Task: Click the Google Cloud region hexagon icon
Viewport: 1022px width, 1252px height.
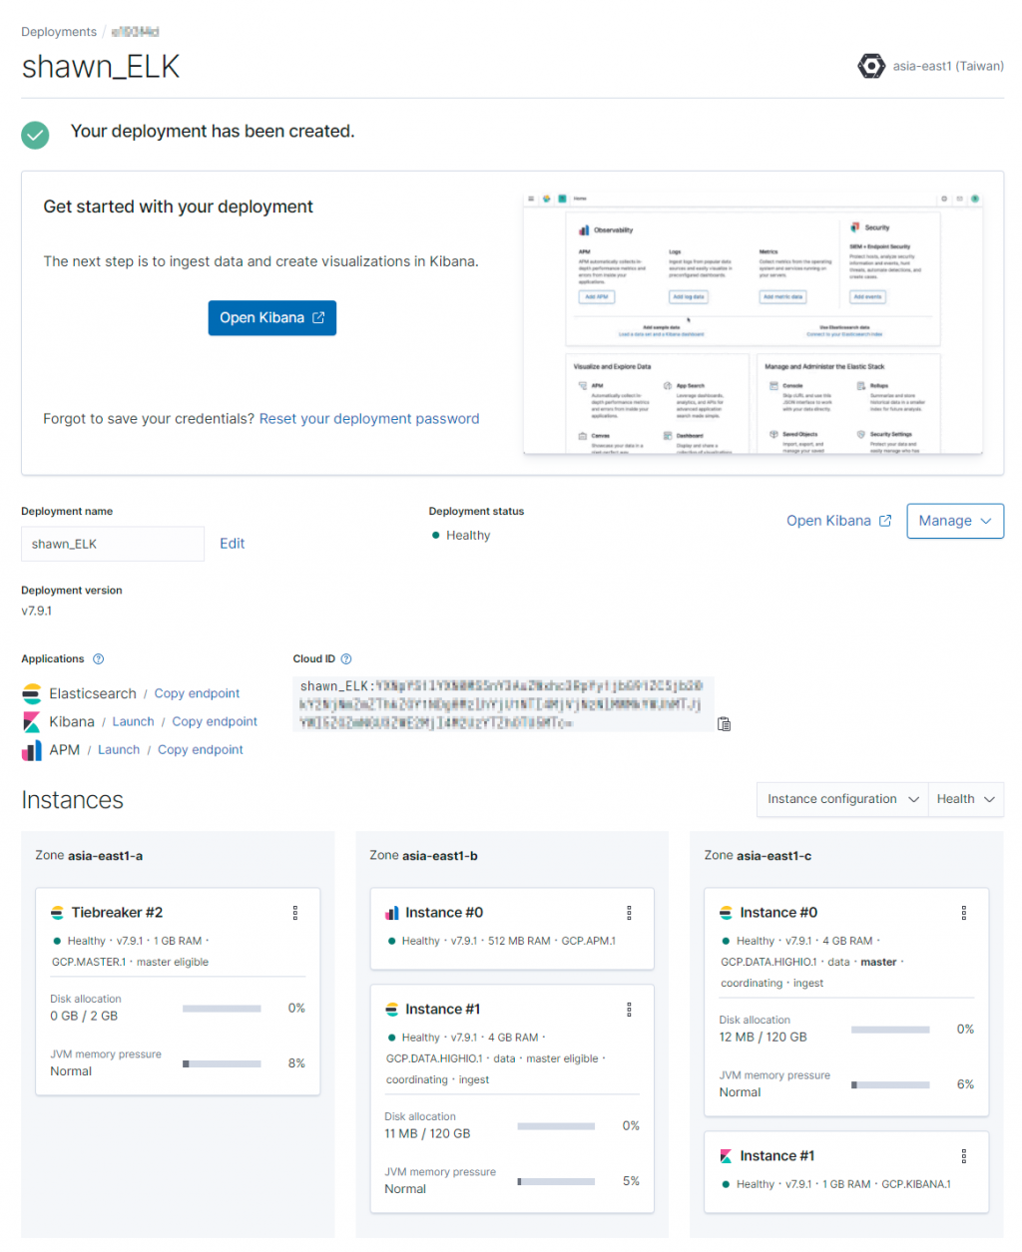Action: pyautogui.click(x=870, y=66)
